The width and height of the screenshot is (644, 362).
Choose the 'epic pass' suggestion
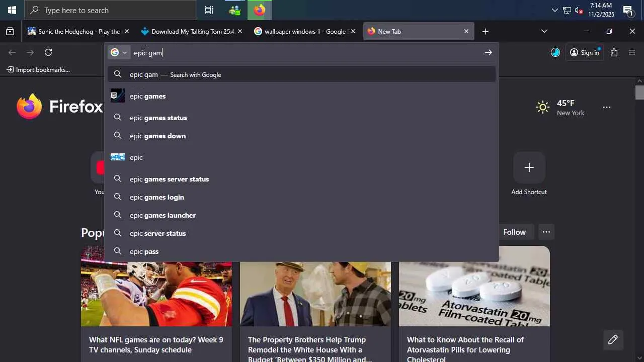click(x=302, y=251)
